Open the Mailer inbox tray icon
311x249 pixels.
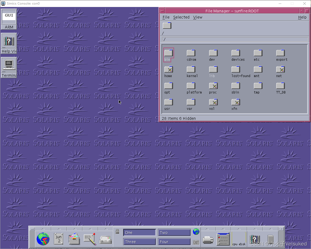106,240
